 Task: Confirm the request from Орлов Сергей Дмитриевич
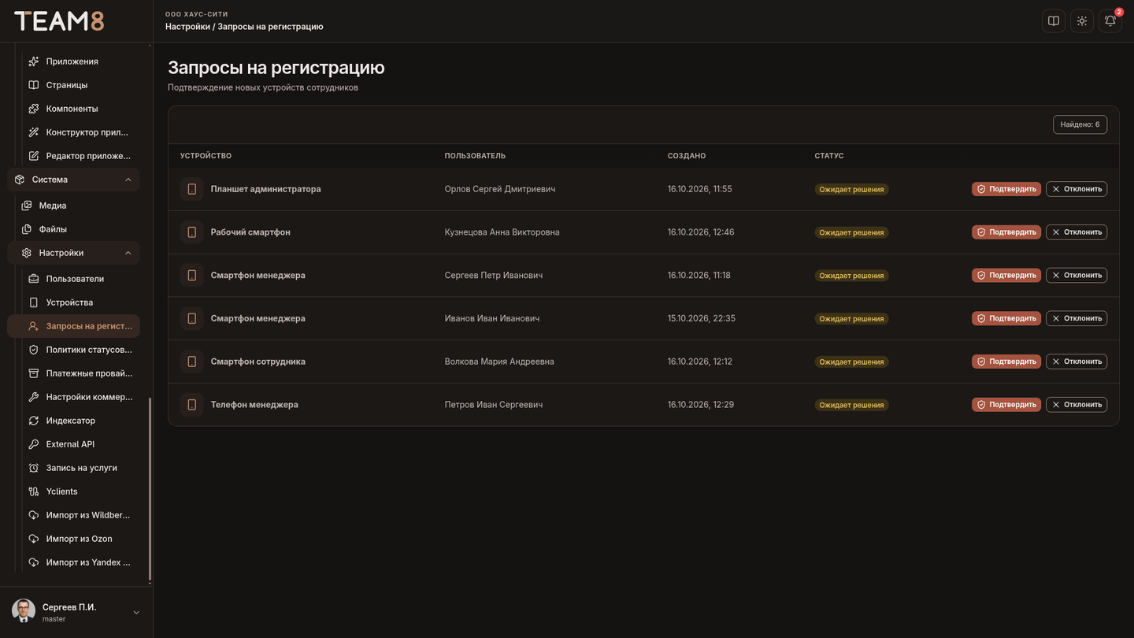point(1006,189)
